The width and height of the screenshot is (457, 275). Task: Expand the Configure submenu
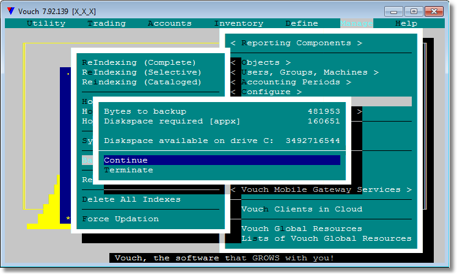(266, 92)
